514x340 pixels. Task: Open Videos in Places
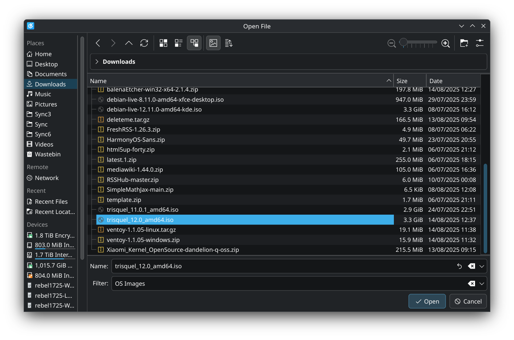click(51, 144)
